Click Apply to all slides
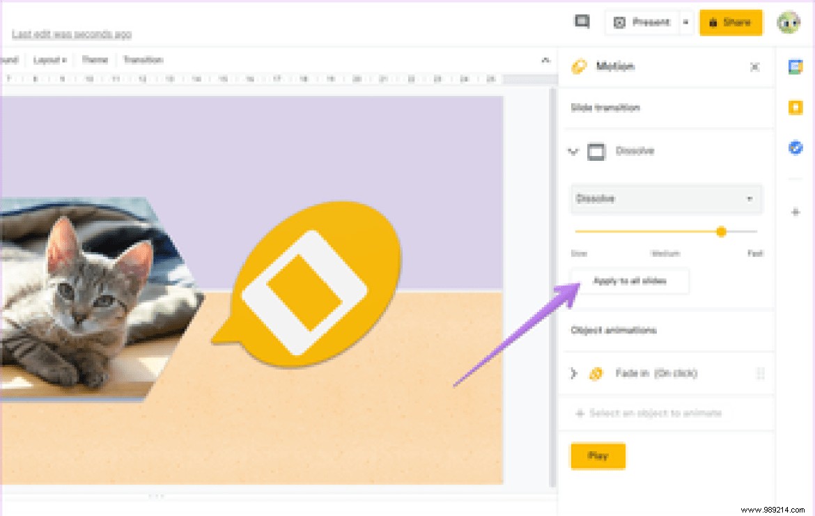The image size is (815, 516). tap(629, 281)
